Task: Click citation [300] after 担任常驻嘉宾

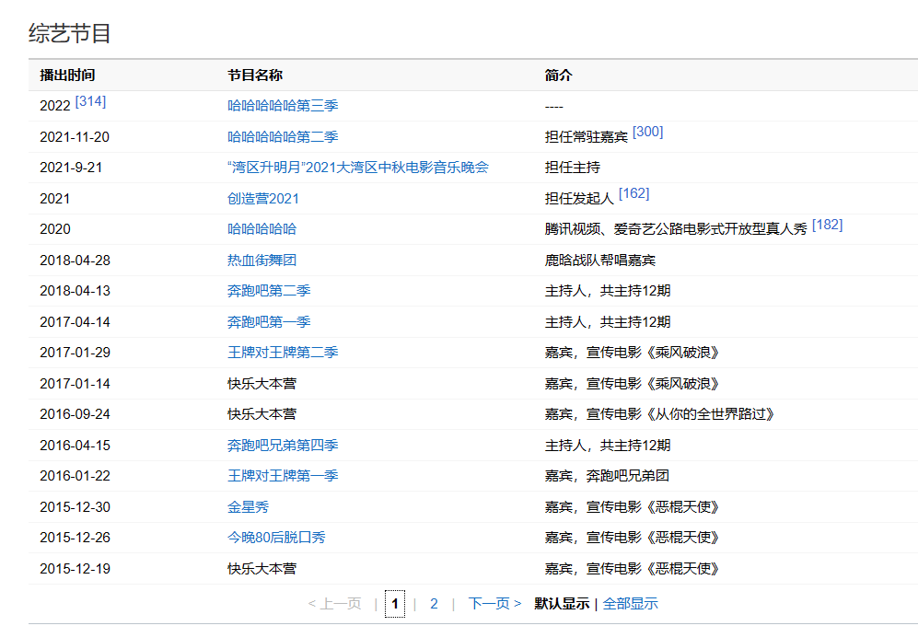Action: [647, 132]
